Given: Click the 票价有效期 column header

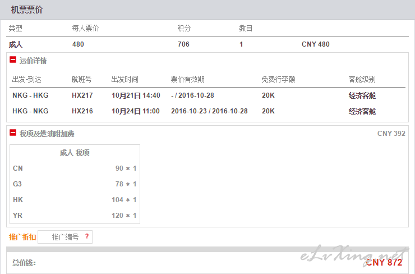Looking at the screenshot, I should pos(188,79).
